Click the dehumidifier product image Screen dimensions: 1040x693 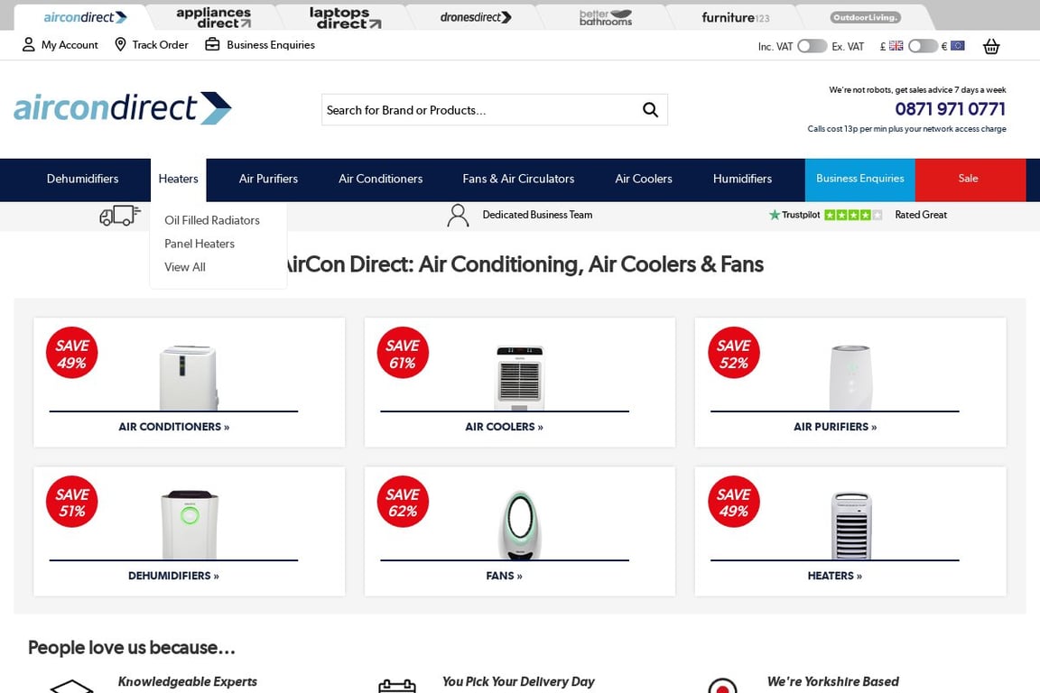coord(190,524)
